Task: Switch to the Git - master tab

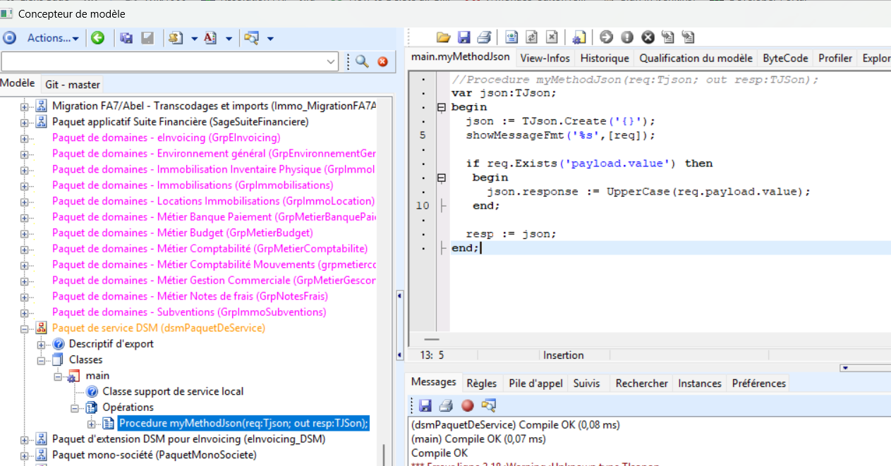Action: (x=73, y=85)
